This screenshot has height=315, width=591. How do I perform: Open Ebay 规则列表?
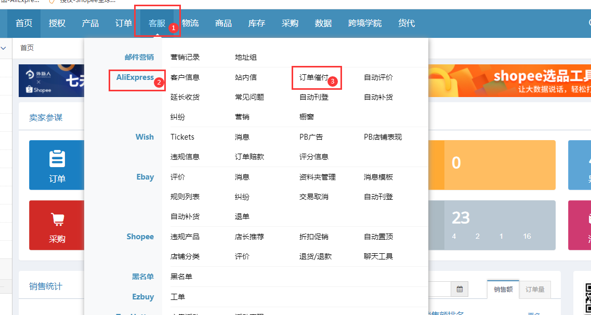tap(185, 197)
